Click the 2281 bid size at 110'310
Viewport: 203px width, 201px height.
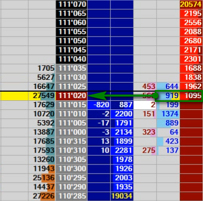pyautogui.click(x=122, y=150)
